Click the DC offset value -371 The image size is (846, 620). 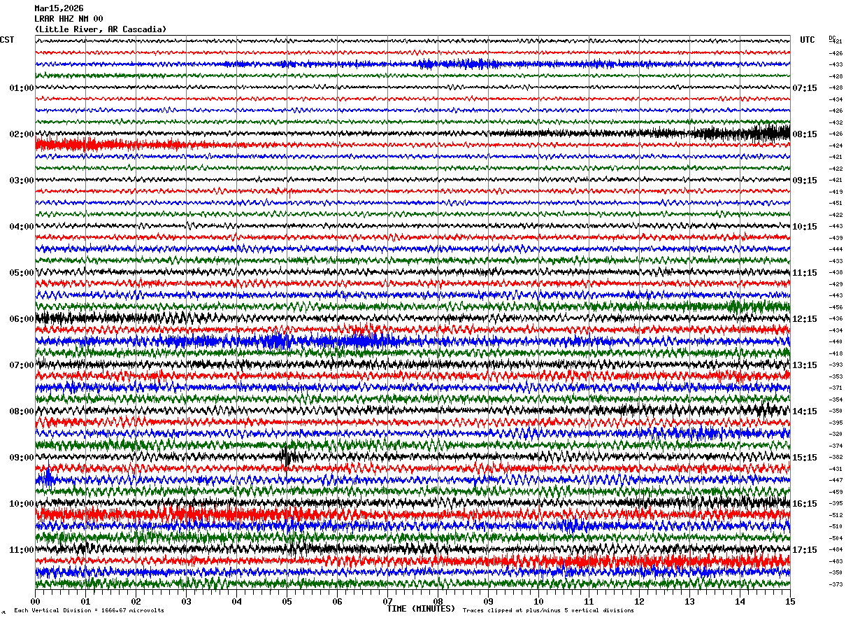click(x=836, y=388)
